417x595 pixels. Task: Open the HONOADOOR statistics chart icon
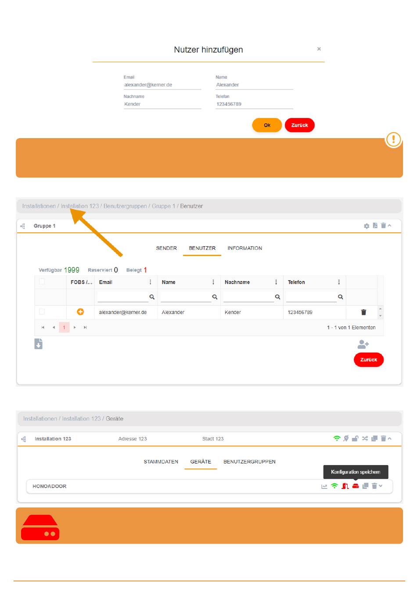point(324,486)
